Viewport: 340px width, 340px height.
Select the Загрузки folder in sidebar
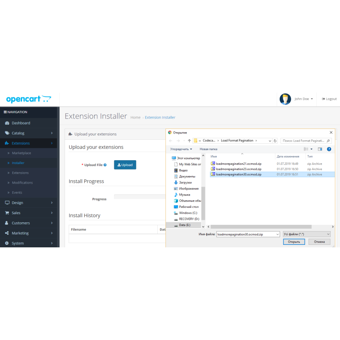[x=185, y=182]
